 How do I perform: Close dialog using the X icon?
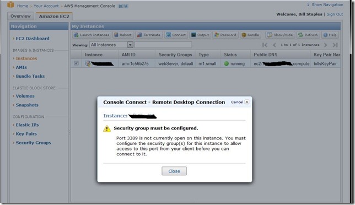coord(247,102)
